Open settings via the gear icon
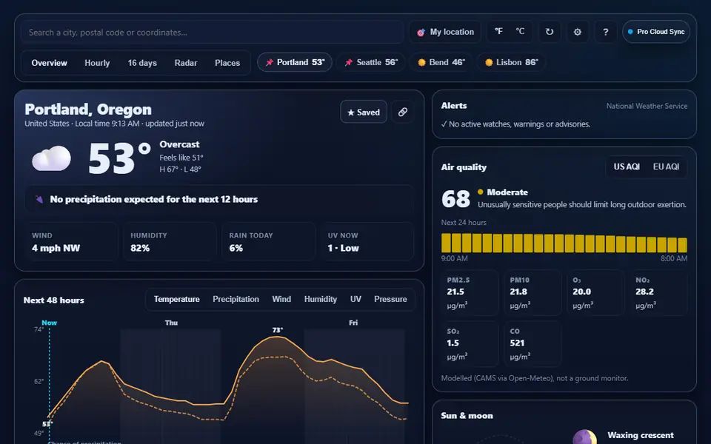This screenshot has height=444, width=711. 577,32
